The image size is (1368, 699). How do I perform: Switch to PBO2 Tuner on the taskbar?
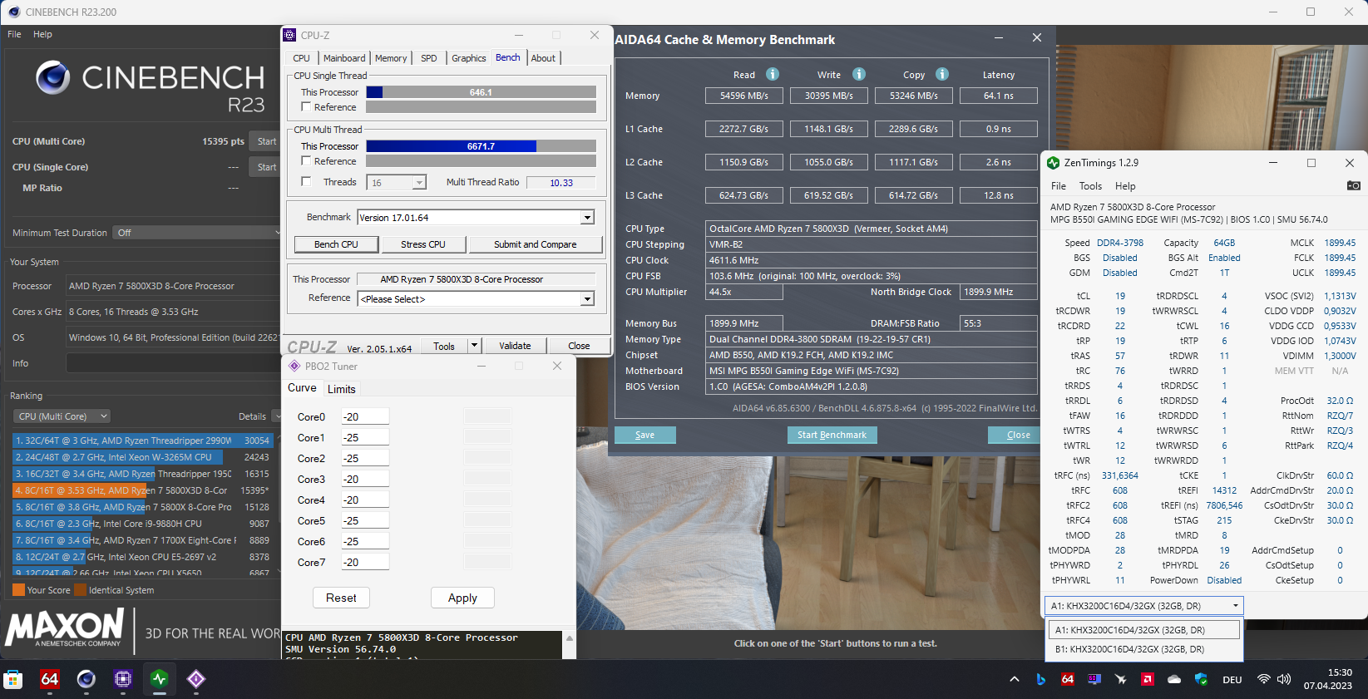coord(196,679)
